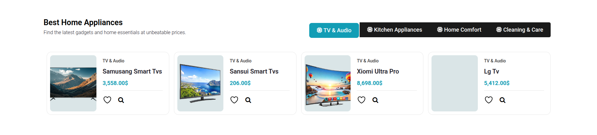
Task: Add Lg Tv to wishlist
Action: [489, 100]
